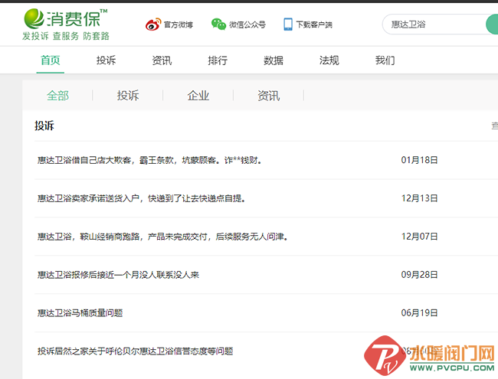Select the 企业 filter tab
The image size is (498, 379).
198,96
